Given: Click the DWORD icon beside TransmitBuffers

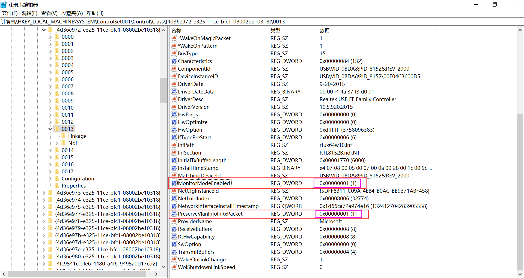Looking at the screenshot, I should click(x=174, y=252).
